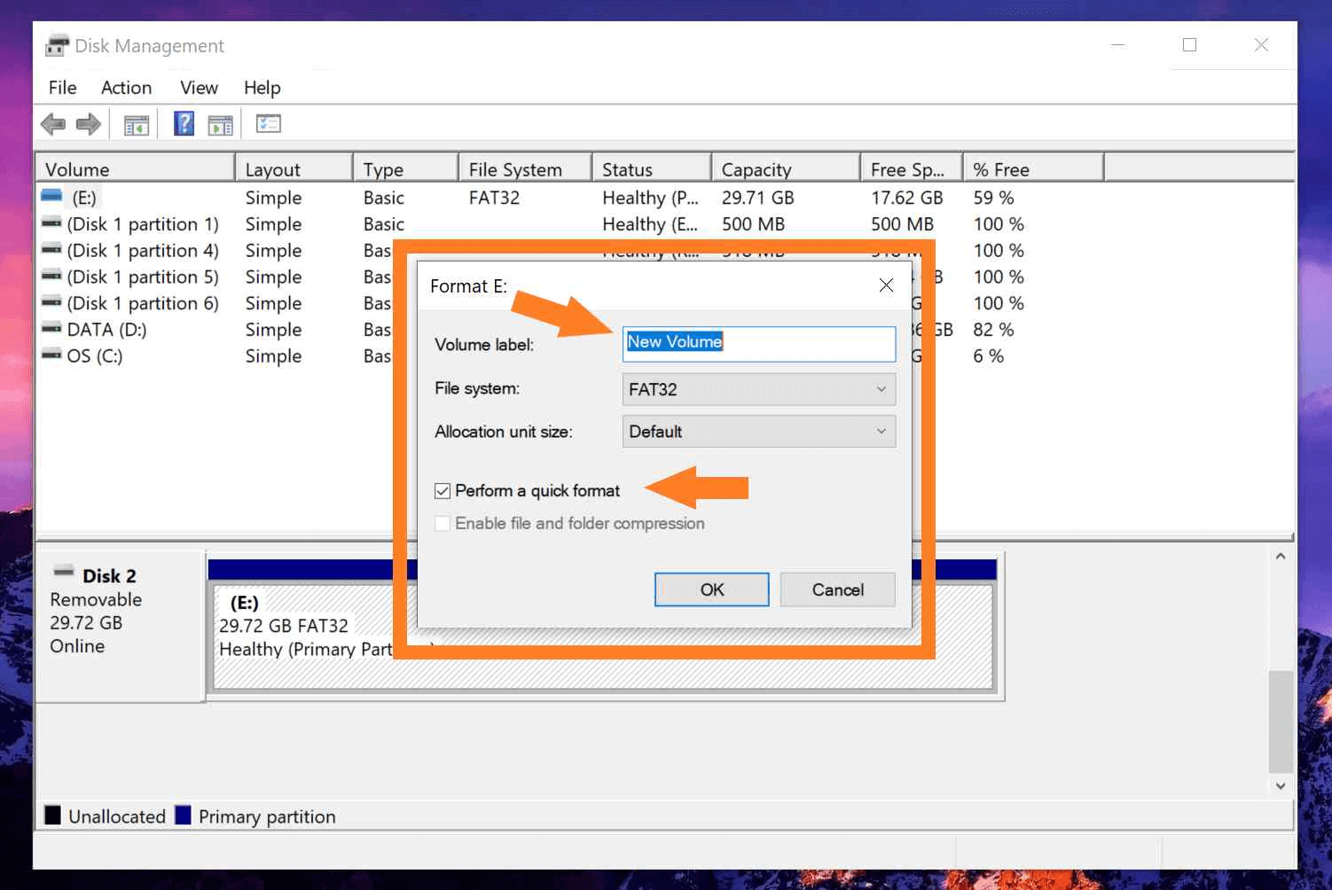This screenshot has width=1332, height=890.
Task: Click the Disk Management title bar icon
Action: [x=56, y=44]
